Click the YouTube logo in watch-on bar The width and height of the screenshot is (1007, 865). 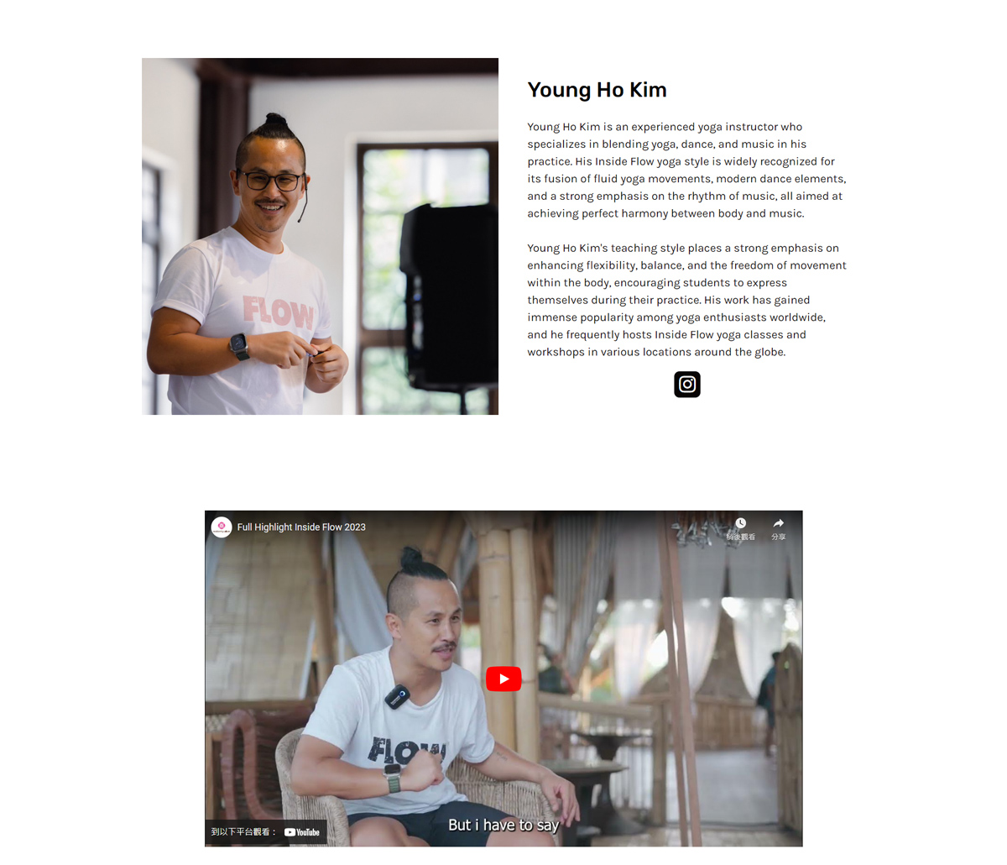[302, 832]
